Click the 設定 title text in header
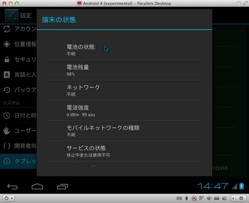This screenshot has width=249, height=203. click(x=26, y=16)
